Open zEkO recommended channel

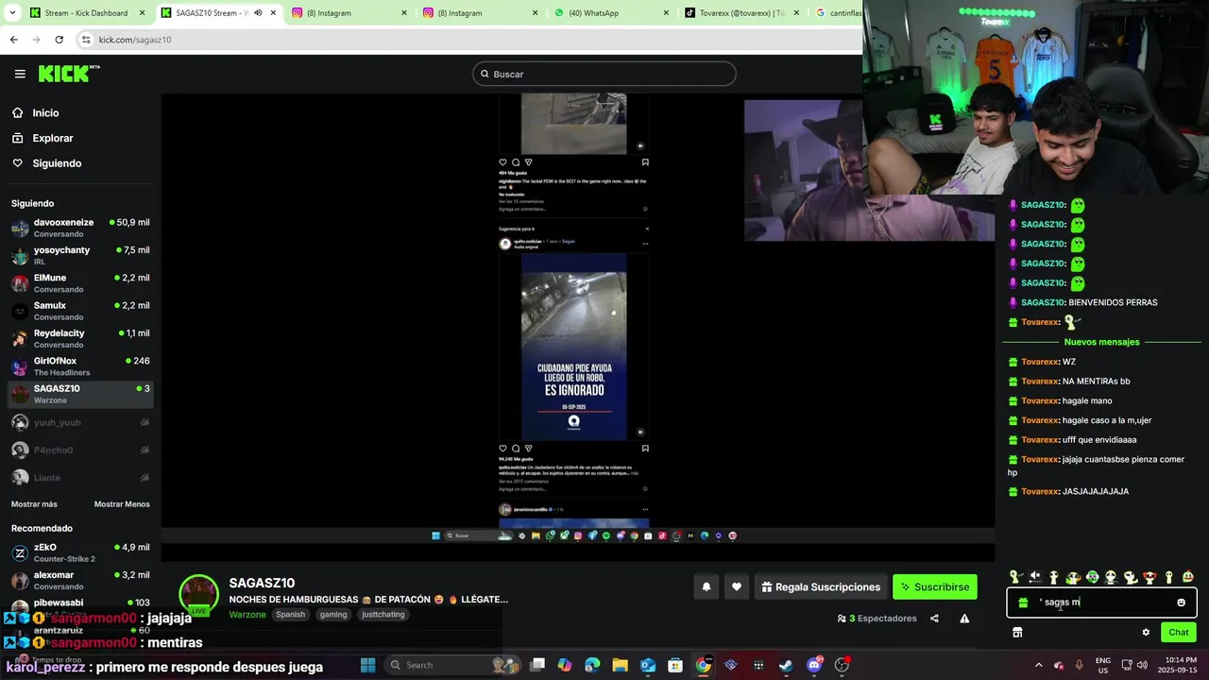[80, 552]
